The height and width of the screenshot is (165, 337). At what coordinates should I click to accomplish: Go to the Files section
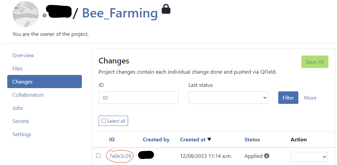coord(17,68)
